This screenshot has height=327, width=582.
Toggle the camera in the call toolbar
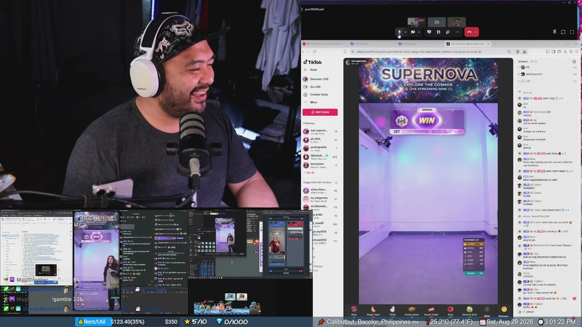(413, 32)
